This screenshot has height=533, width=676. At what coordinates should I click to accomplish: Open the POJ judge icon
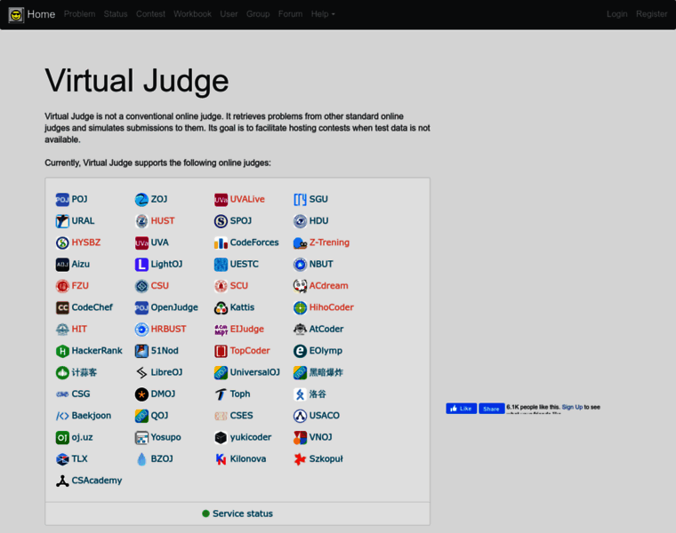click(x=62, y=200)
